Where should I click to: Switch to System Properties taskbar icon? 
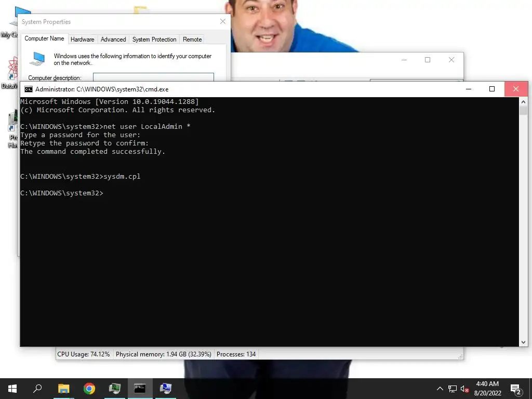click(166, 389)
